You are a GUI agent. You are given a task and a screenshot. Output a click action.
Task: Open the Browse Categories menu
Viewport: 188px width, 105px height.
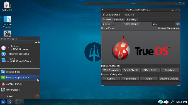pos(169,28)
